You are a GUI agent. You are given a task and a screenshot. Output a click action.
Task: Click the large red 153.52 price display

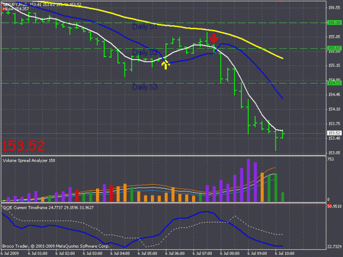pos(24,146)
